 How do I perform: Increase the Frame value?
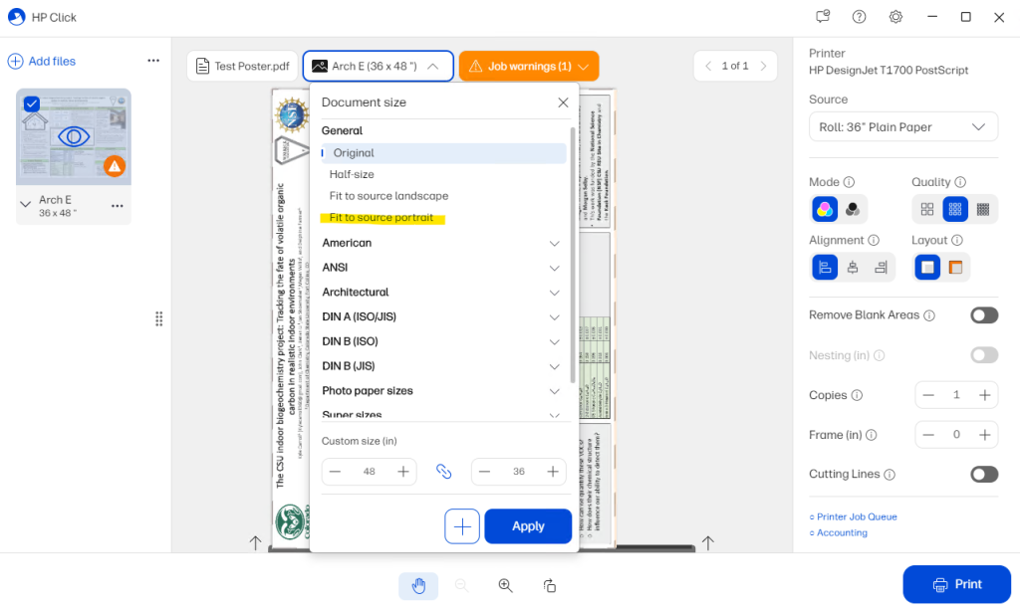[x=985, y=435]
